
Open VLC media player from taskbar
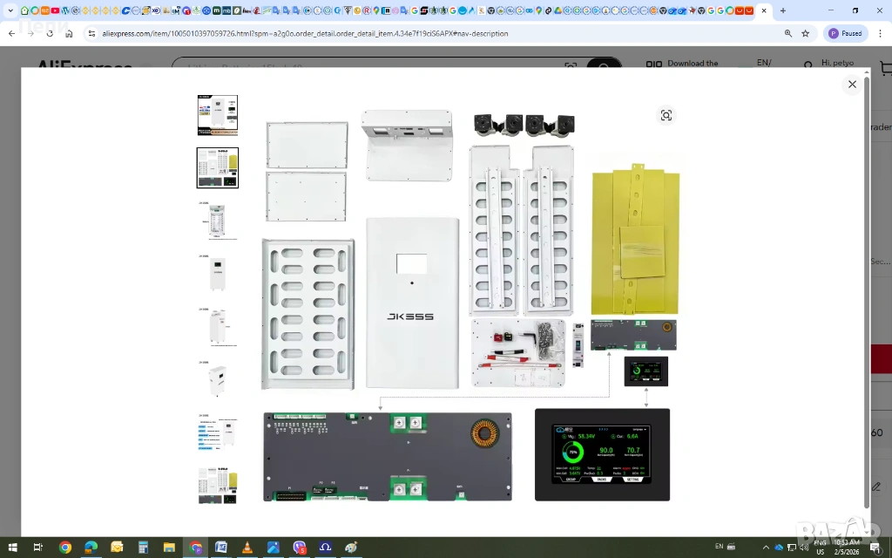tap(247, 548)
